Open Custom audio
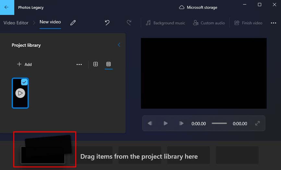 coord(209,23)
